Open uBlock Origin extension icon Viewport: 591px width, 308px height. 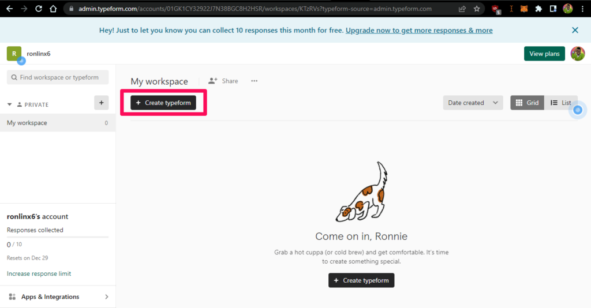[x=496, y=9]
